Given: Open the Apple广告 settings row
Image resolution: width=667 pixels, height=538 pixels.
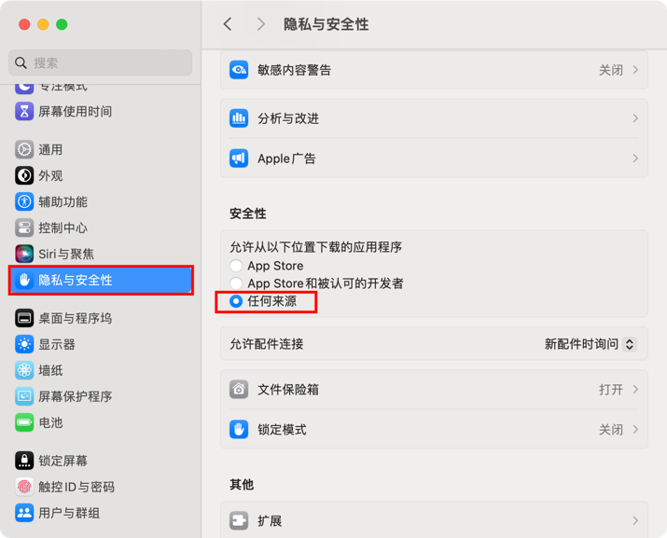Looking at the screenshot, I should coord(434,159).
